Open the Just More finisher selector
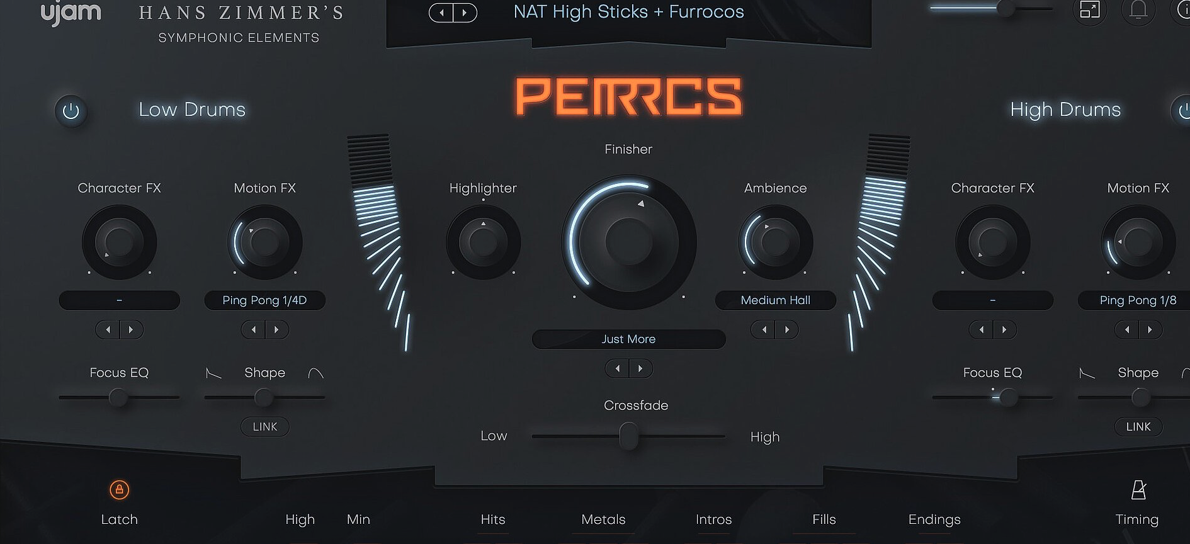 [628, 339]
